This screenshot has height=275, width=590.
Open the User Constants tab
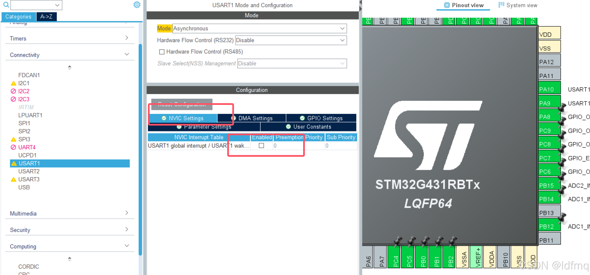coord(308,127)
